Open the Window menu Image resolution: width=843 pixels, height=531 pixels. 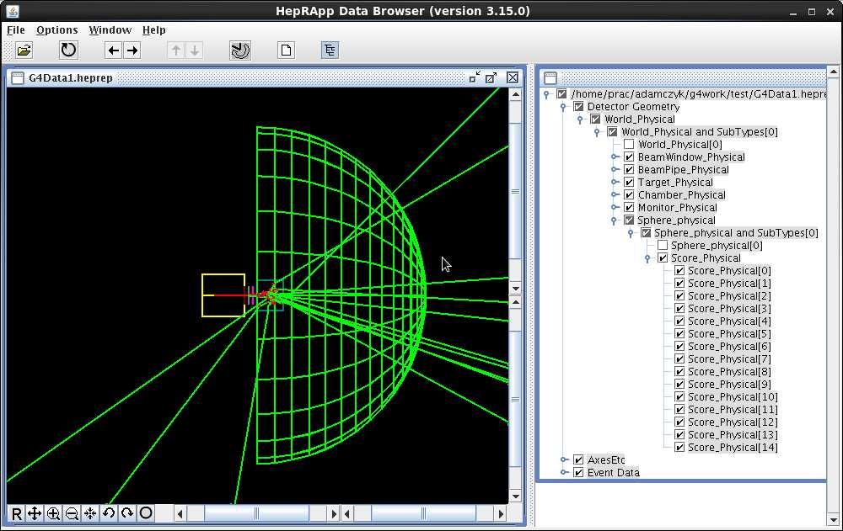tap(110, 30)
